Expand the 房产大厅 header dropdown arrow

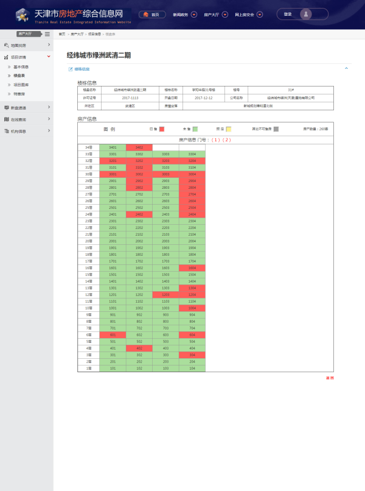[x=225, y=15]
